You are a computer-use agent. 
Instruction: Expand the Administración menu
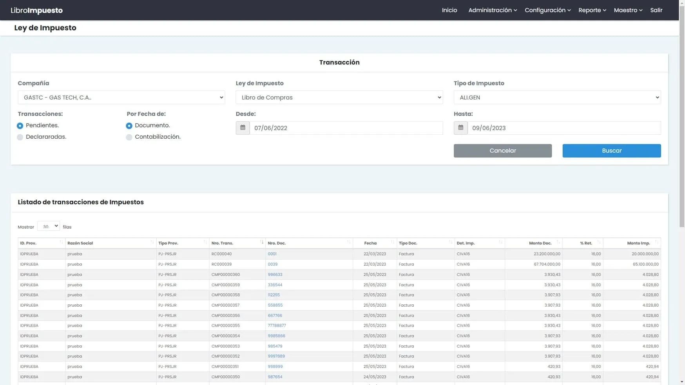493,10
